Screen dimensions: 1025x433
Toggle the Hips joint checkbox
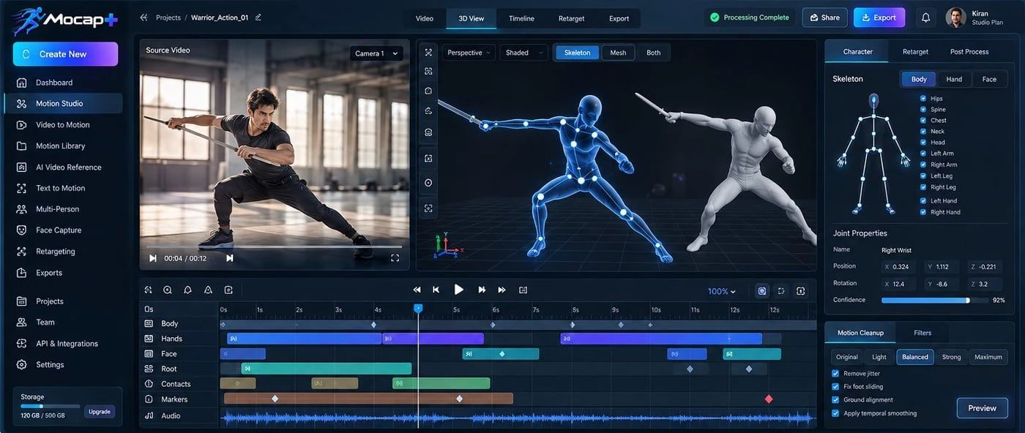coord(923,98)
